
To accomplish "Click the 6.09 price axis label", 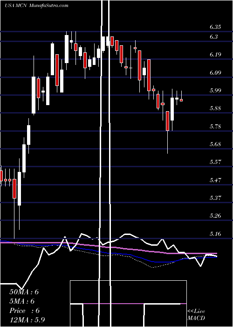I will (x=215, y=72).
